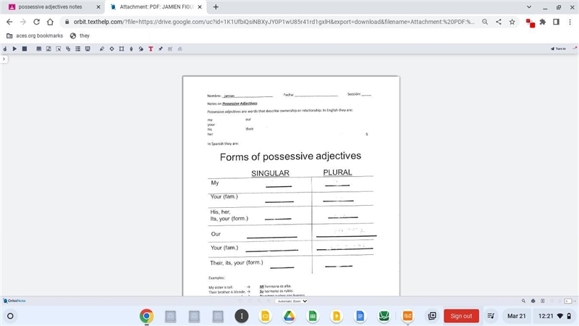Select the freehand drawing pen nib tool
This screenshot has width=579, height=326.
tap(131, 49)
